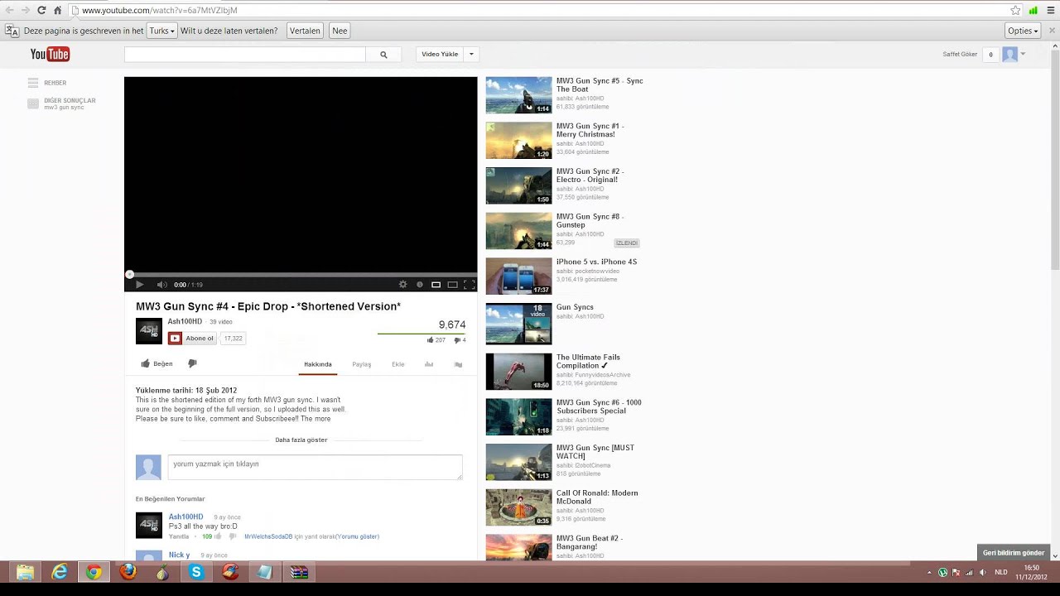Open the 0 notifications counter box

(x=990, y=55)
